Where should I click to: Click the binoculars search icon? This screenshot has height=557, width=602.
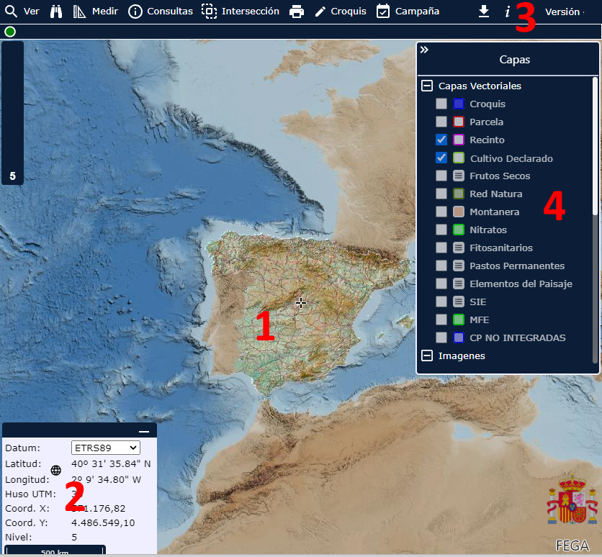[56, 12]
